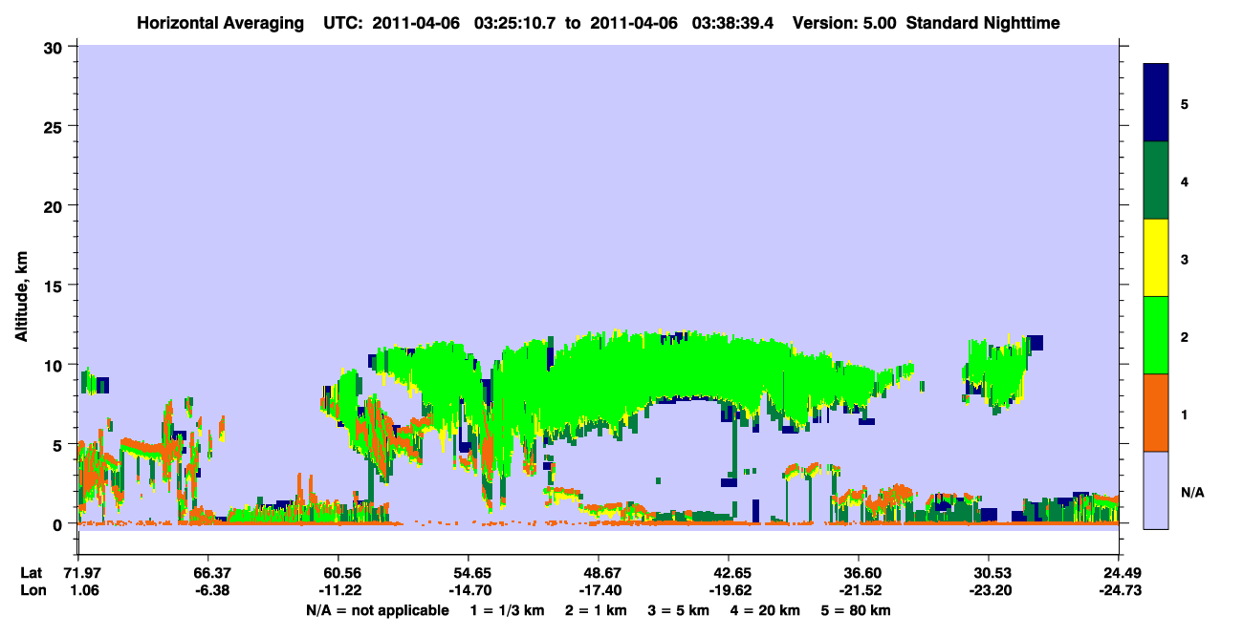Viewport: 1243px width, 637px height.
Task: Click 'Standard Nighttime' in the title
Action: pyautogui.click(x=983, y=23)
